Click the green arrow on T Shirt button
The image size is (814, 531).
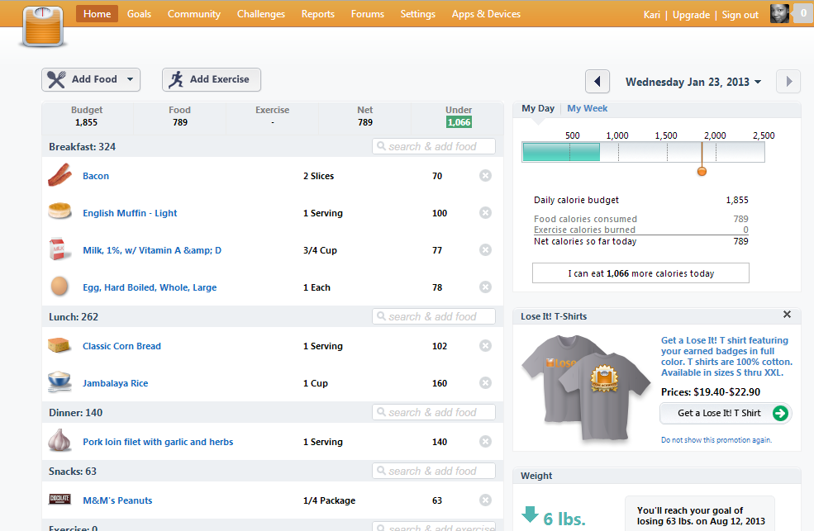pyautogui.click(x=780, y=413)
